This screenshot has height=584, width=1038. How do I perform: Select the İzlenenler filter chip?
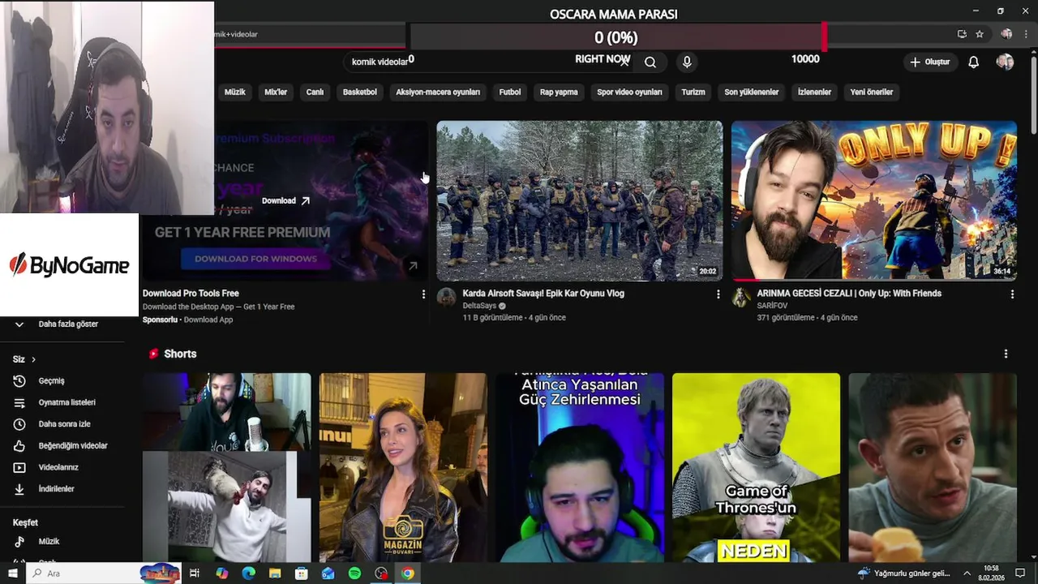[814, 92]
